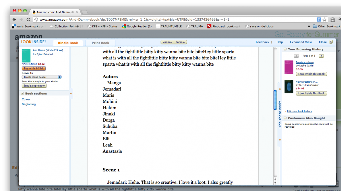This screenshot has width=341, height=191.
Task: Click the browser back arrow
Action: point(14,20)
